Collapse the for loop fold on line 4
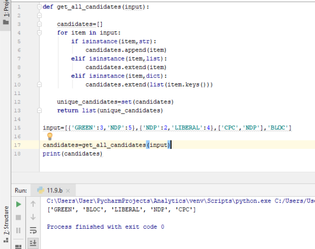This screenshot has height=249, width=315. point(39,33)
